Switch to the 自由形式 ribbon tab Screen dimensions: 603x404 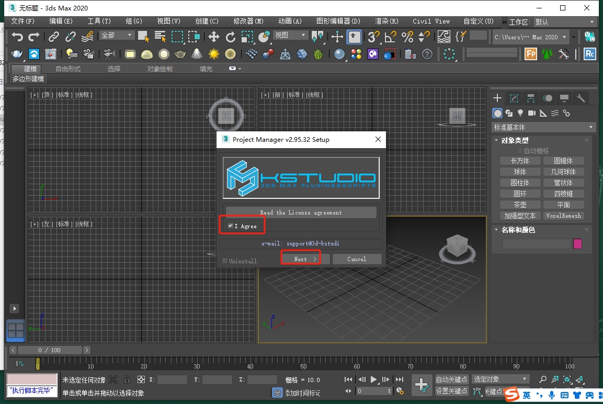coord(68,69)
